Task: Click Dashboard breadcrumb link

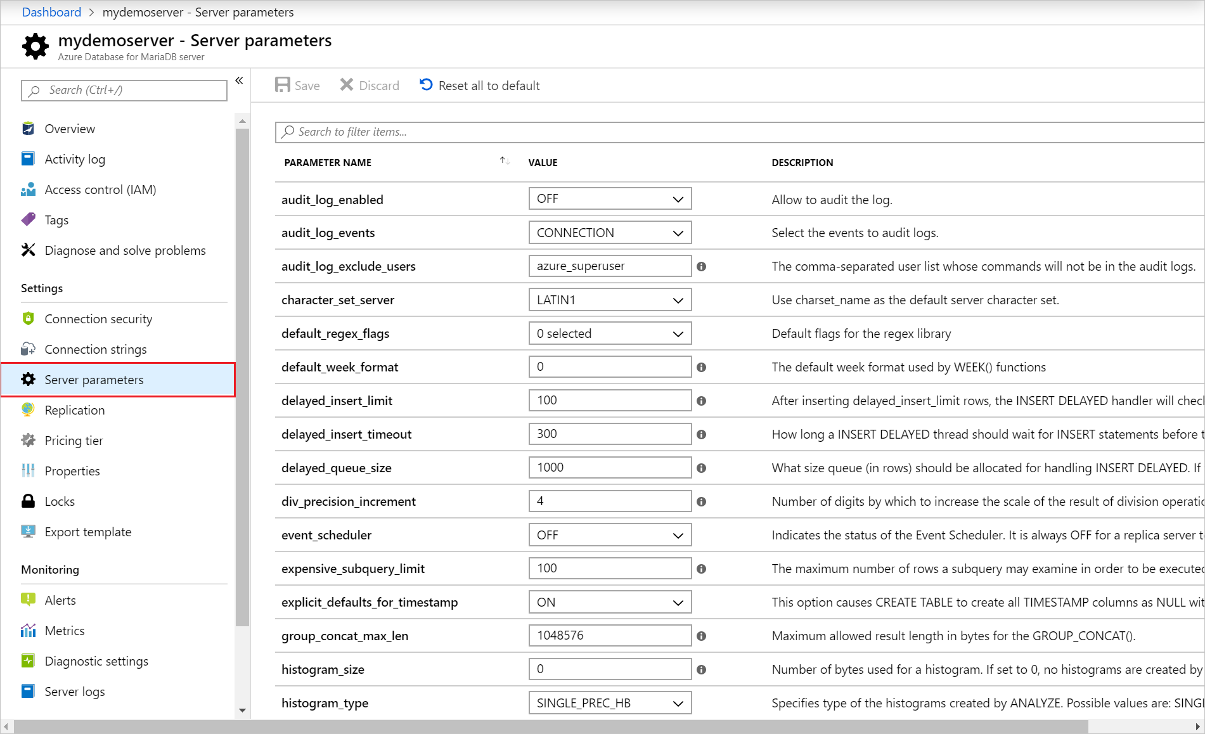Action: click(51, 12)
